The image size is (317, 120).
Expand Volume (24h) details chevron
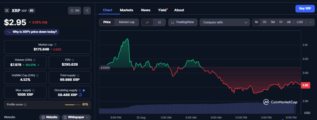pos(39,65)
